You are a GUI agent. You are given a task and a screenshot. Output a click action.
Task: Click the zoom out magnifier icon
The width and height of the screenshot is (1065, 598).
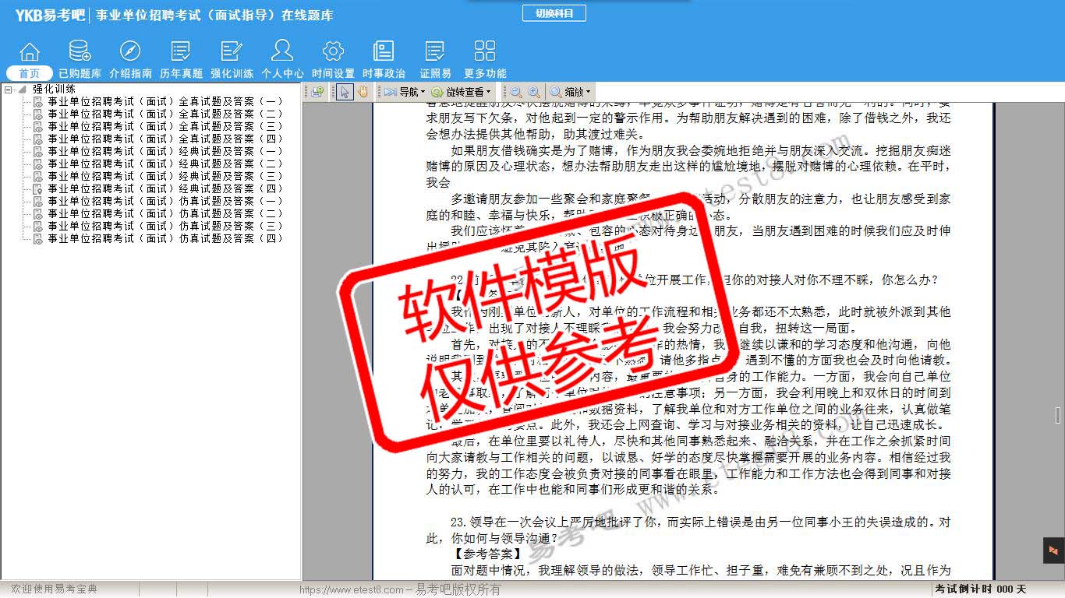[516, 92]
